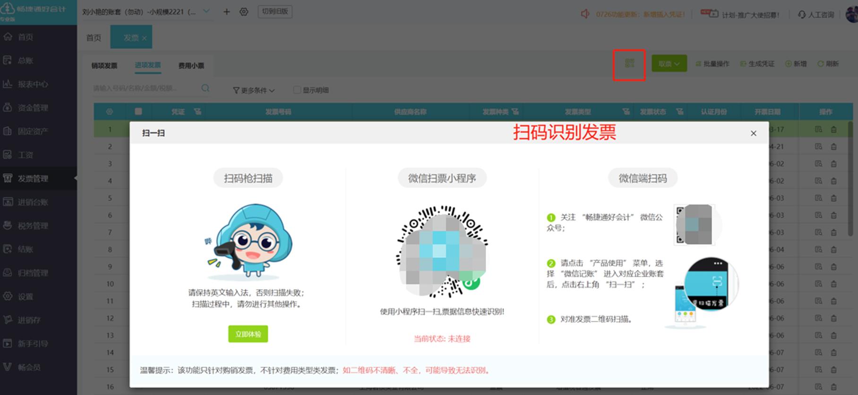
Task: Click the gear icon in the top bar
Action: tap(244, 12)
